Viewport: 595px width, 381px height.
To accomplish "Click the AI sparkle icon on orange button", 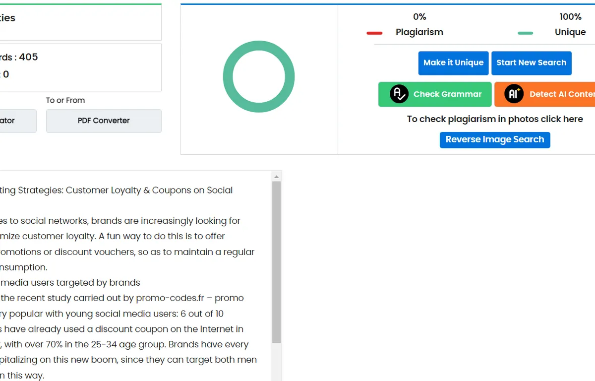I will coord(514,94).
